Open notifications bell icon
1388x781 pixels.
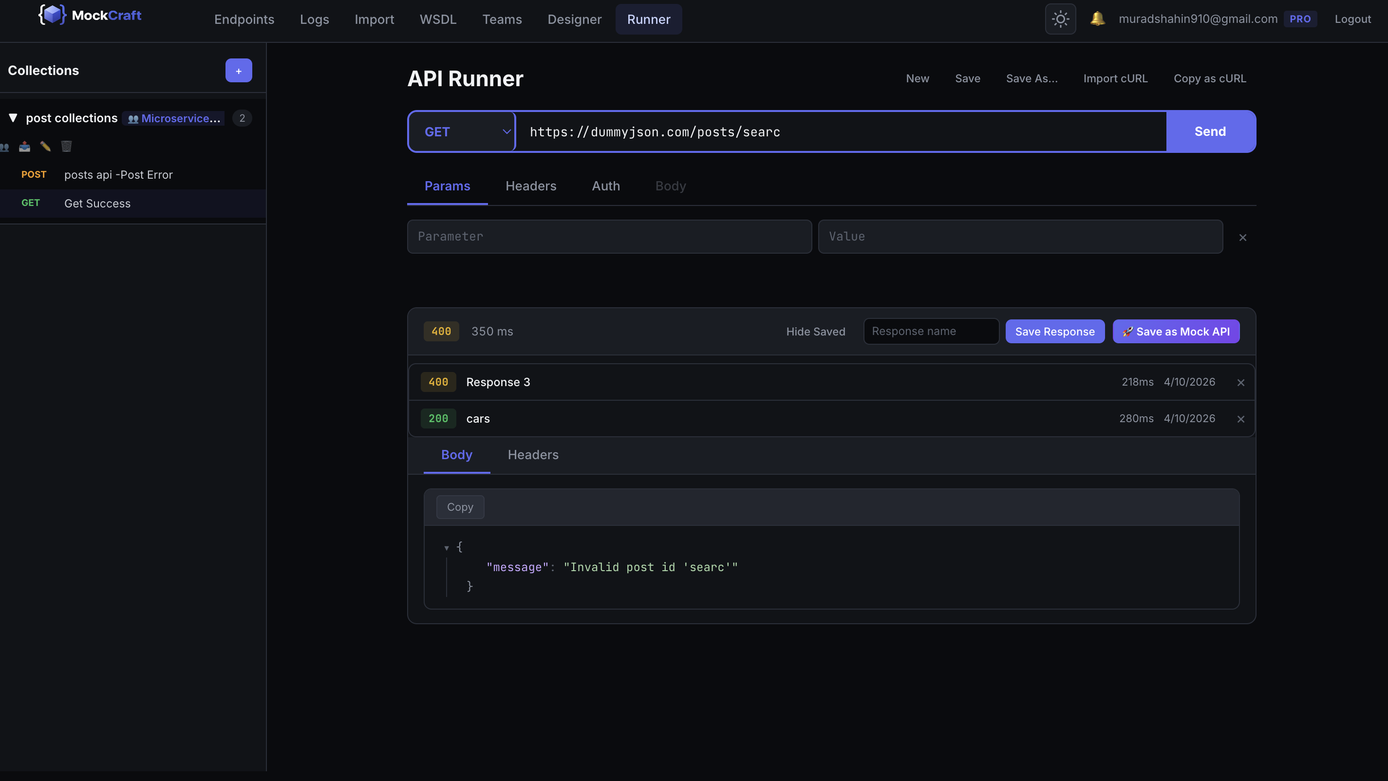[x=1097, y=19]
